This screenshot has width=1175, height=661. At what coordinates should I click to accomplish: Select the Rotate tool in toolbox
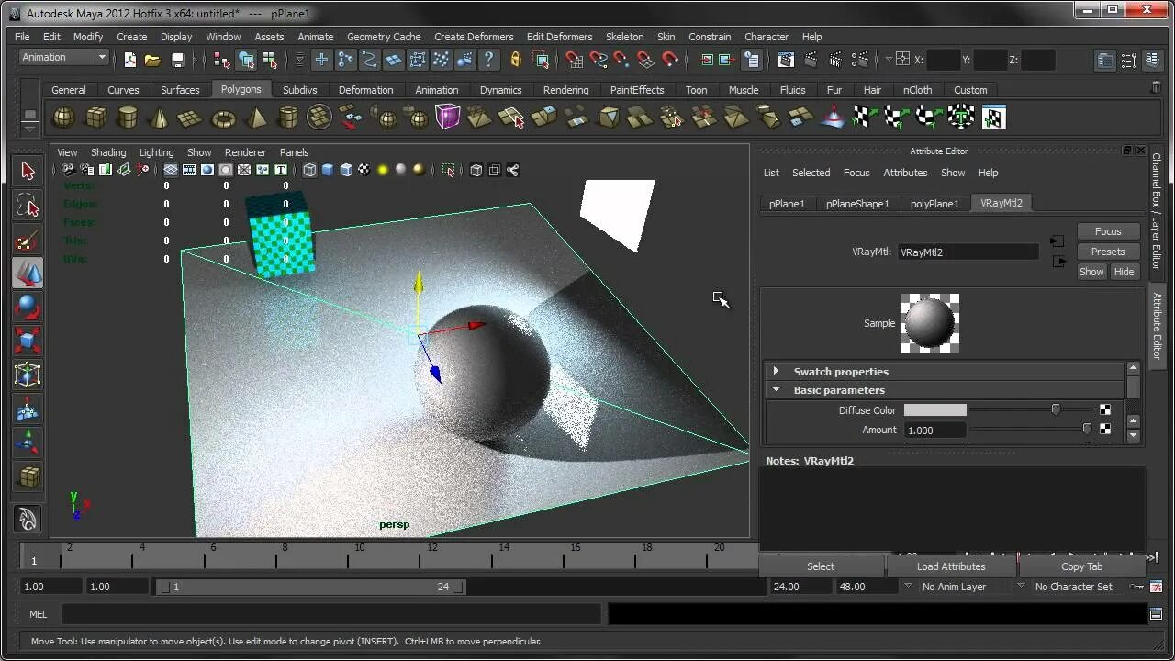point(28,308)
